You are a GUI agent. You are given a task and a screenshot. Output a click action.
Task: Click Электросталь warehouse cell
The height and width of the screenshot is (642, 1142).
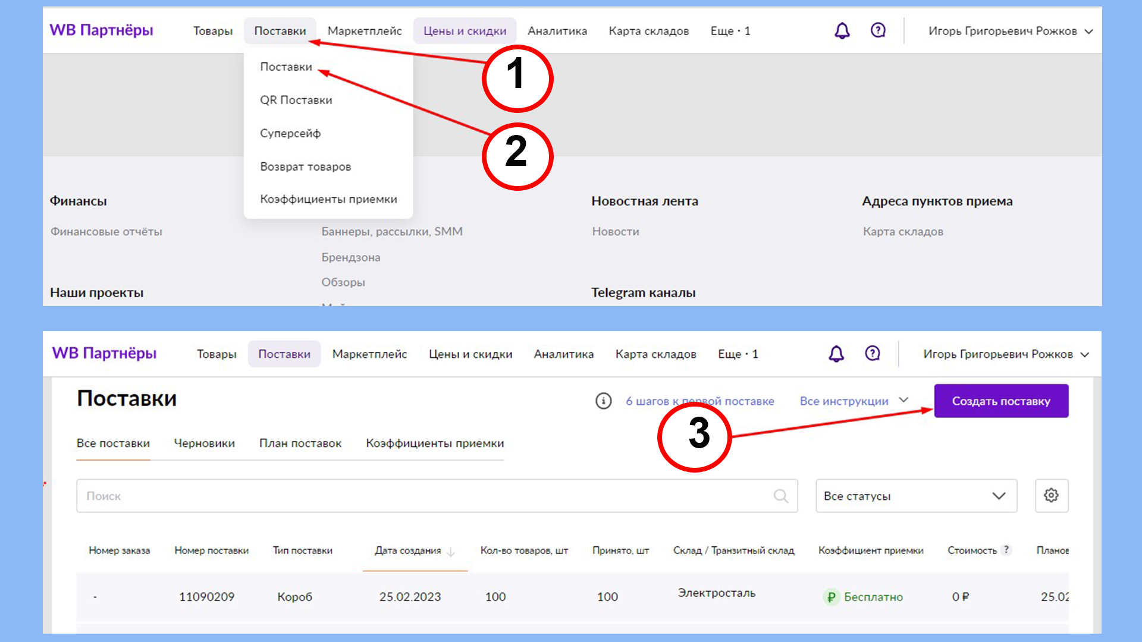[717, 593]
